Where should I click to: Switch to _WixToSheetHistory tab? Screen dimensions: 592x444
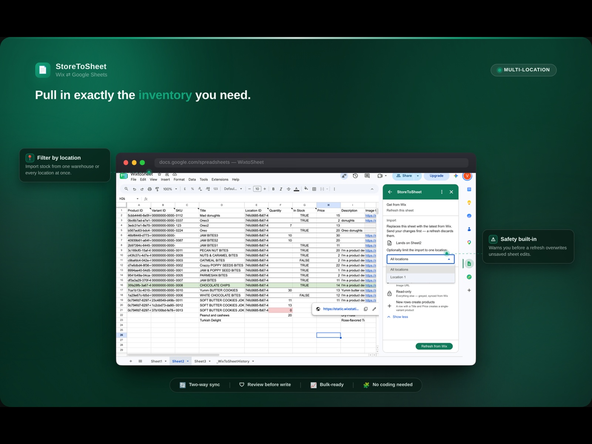click(233, 361)
